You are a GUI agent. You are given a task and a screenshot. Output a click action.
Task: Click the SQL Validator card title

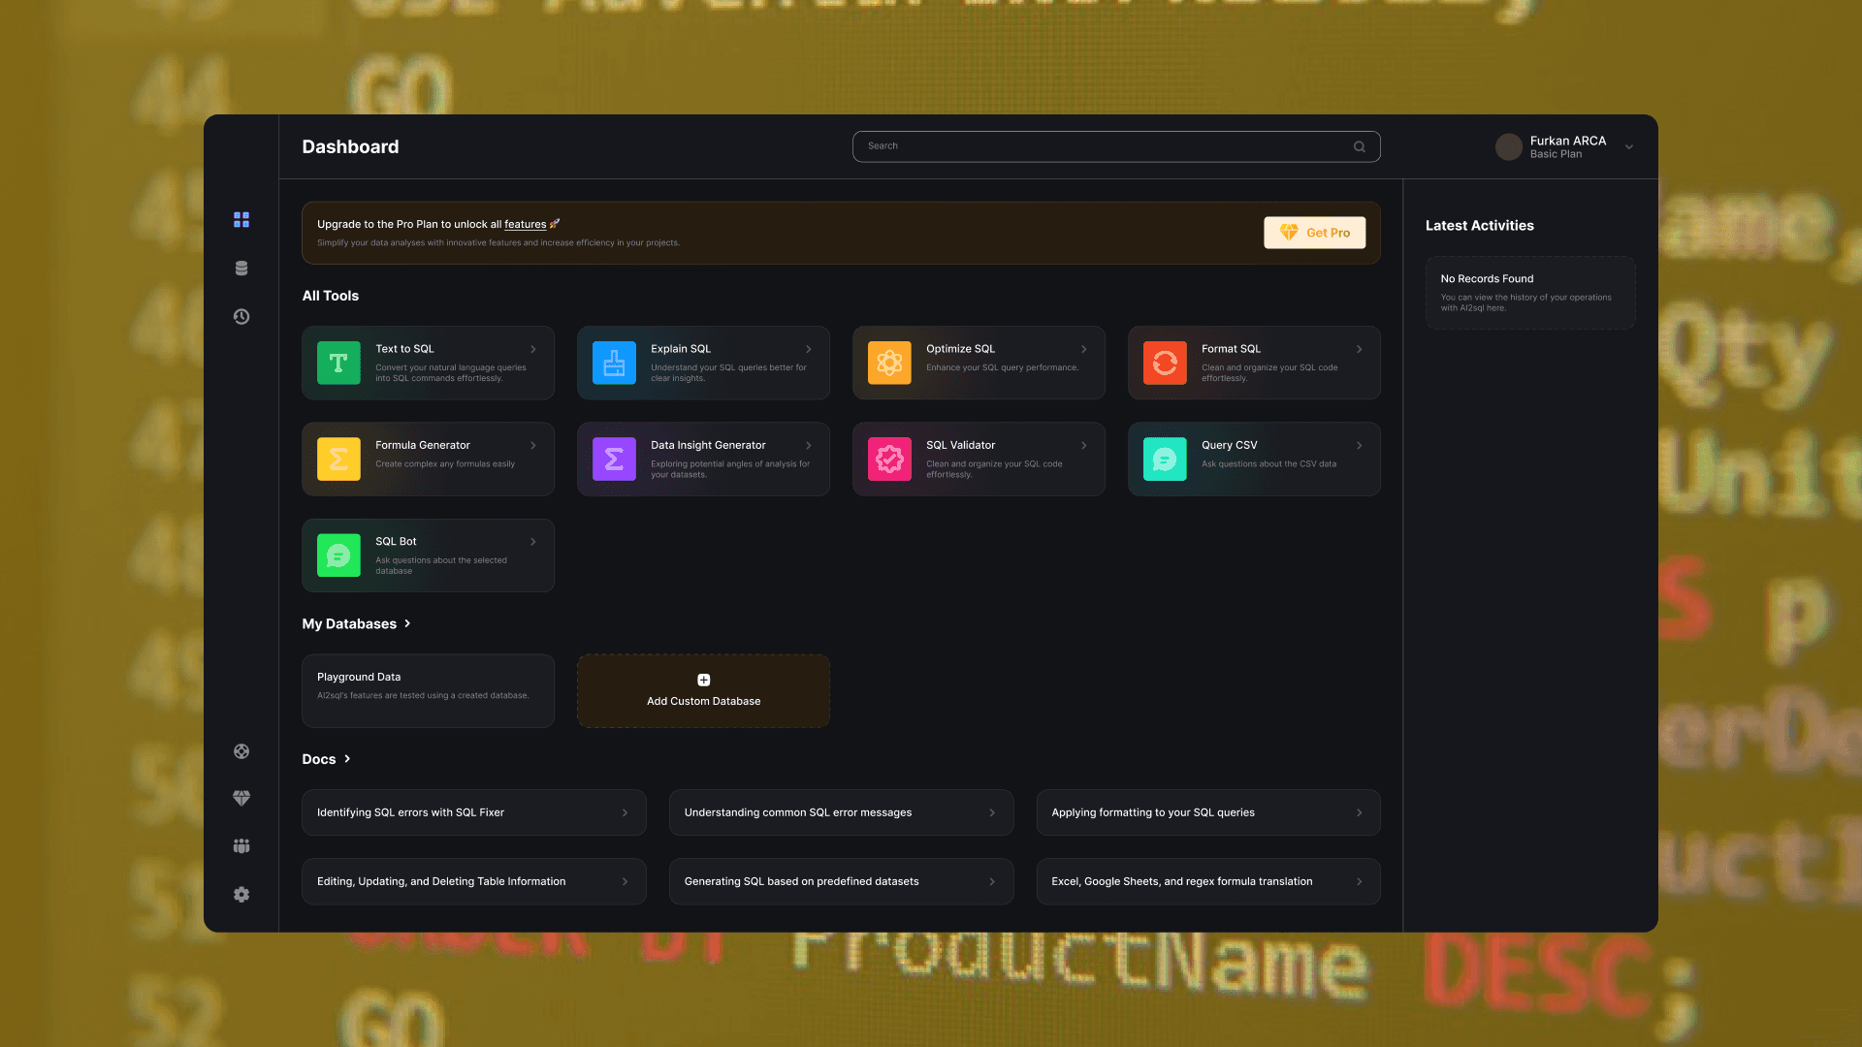pos(960,445)
